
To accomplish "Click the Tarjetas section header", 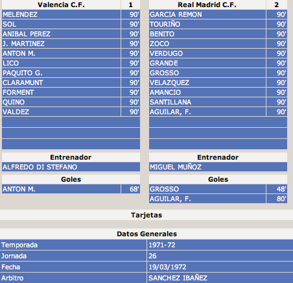I will 146,215.
